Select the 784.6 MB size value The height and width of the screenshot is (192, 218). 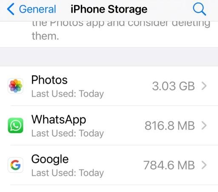coord(169,165)
